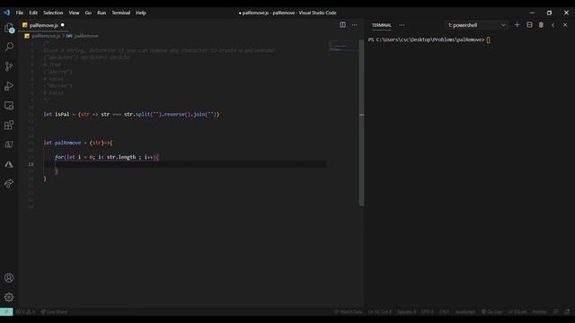Select the palRemove.js editor tab

point(43,25)
